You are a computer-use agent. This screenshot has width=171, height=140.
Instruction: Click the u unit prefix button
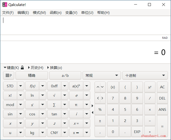point(10,133)
